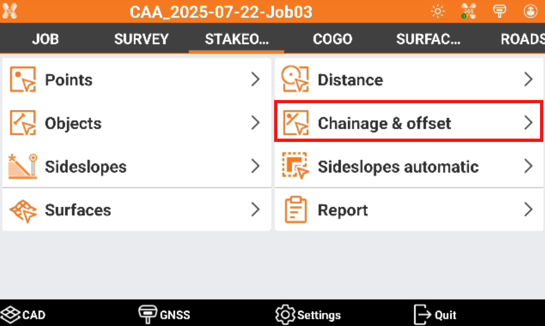Switch to the JOB tab
Screen dimensions: 545x326
[x=45, y=39]
